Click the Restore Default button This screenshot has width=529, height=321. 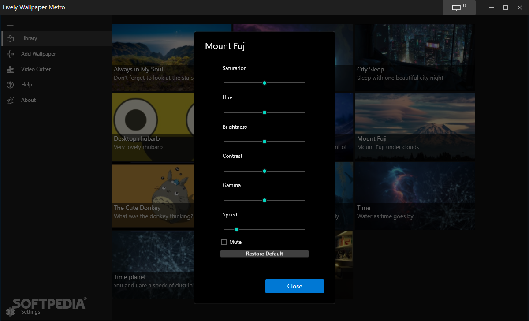click(264, 254)
